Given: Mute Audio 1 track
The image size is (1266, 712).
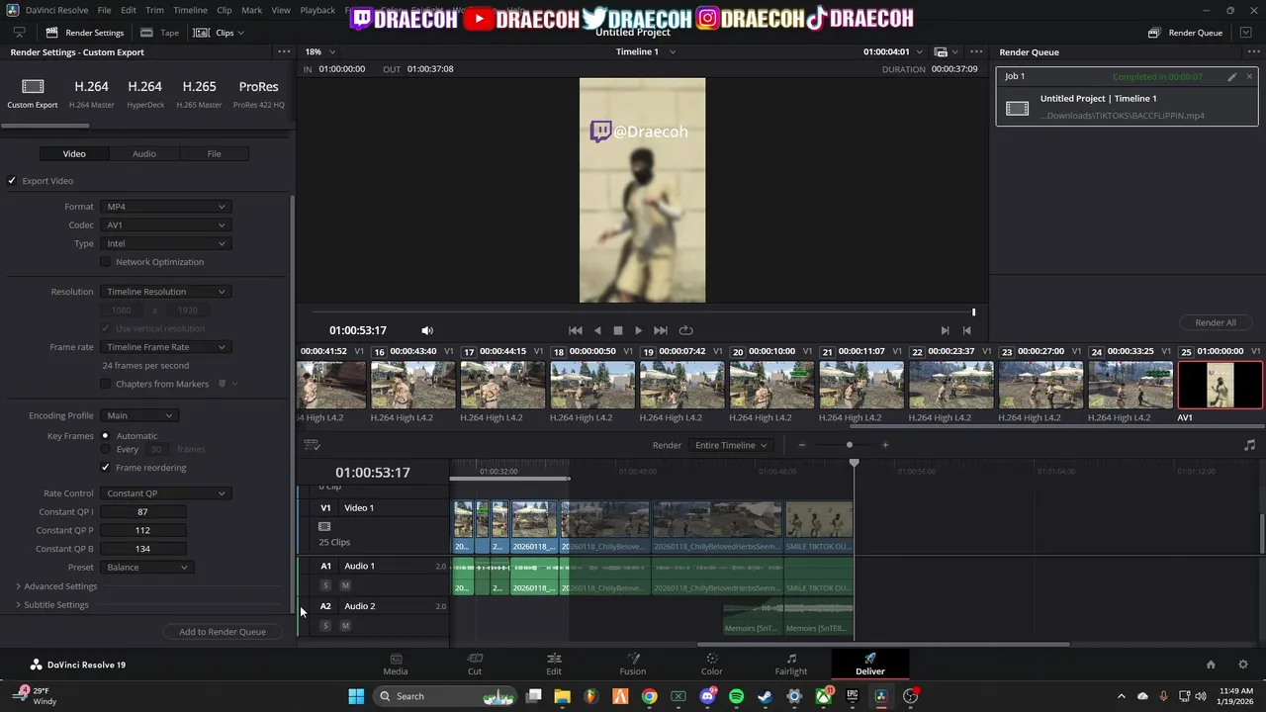Looking at the screenshot, I should [345, 585].
